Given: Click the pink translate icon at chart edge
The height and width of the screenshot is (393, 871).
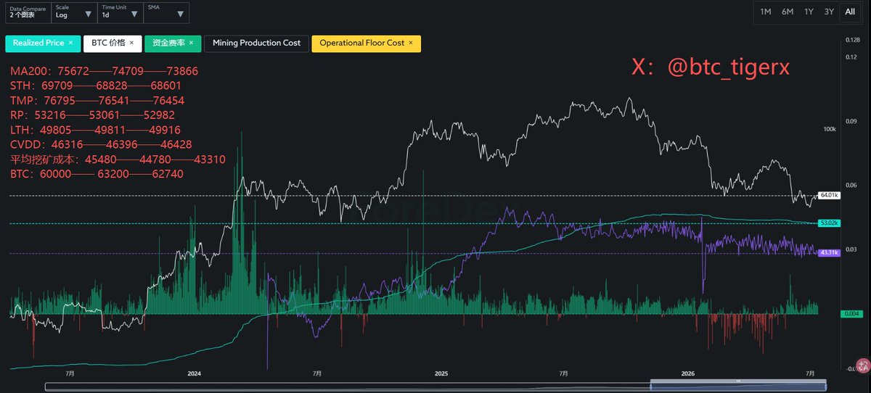Looking at the screenshot, I should pos(862,367).
